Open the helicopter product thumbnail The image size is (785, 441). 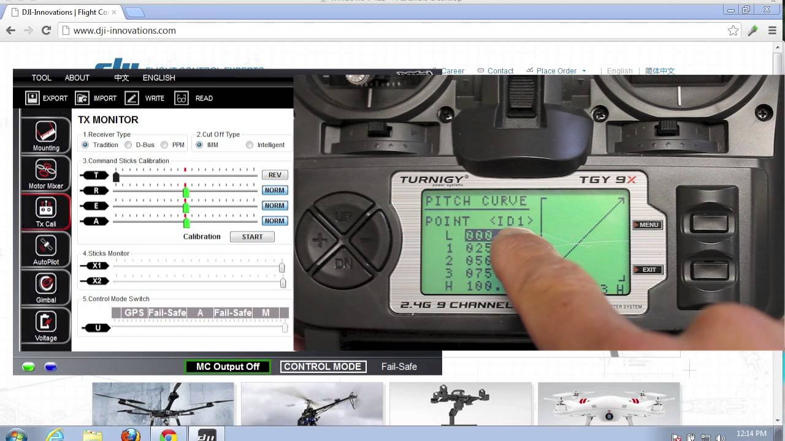pyautogui.click(x=312, y=404)
